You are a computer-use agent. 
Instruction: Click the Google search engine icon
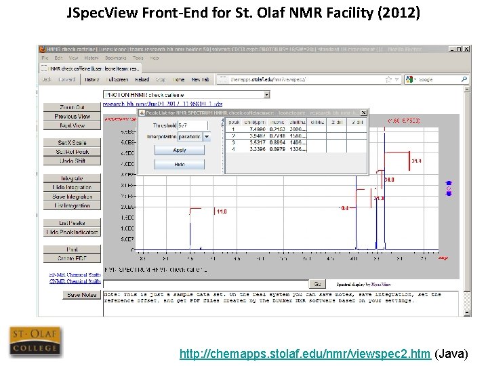[409, 80]
